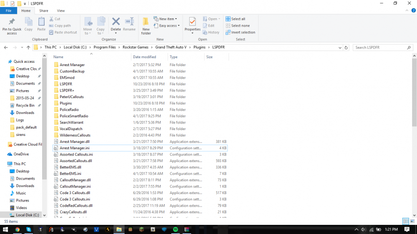The height and width of the screenshot is (234, 417).
Task: Click the Copy ribbon icon
Action: click(28, 21)
